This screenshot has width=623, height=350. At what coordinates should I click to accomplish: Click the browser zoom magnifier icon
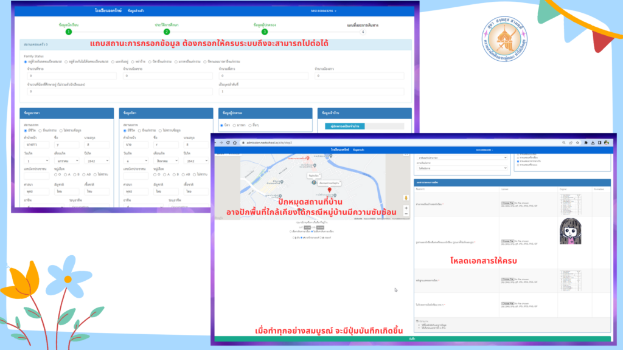pyautogui.click(x=564, y=142)
